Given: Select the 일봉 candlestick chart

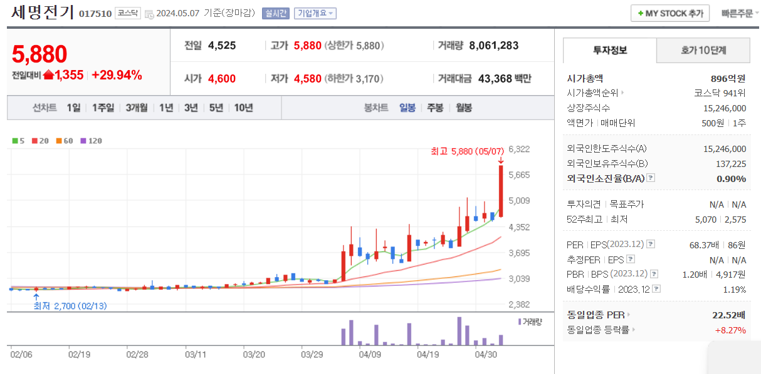Looking at the screenshot, I should (407, 108).
